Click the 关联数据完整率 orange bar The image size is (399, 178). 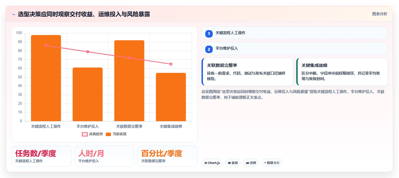pyautogui.click(x=129, y=81)
